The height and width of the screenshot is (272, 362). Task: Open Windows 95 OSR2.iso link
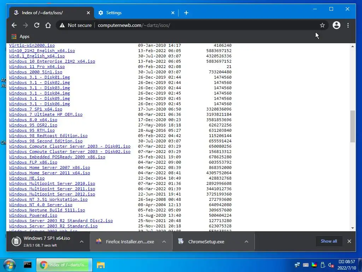tap(33, 125)
